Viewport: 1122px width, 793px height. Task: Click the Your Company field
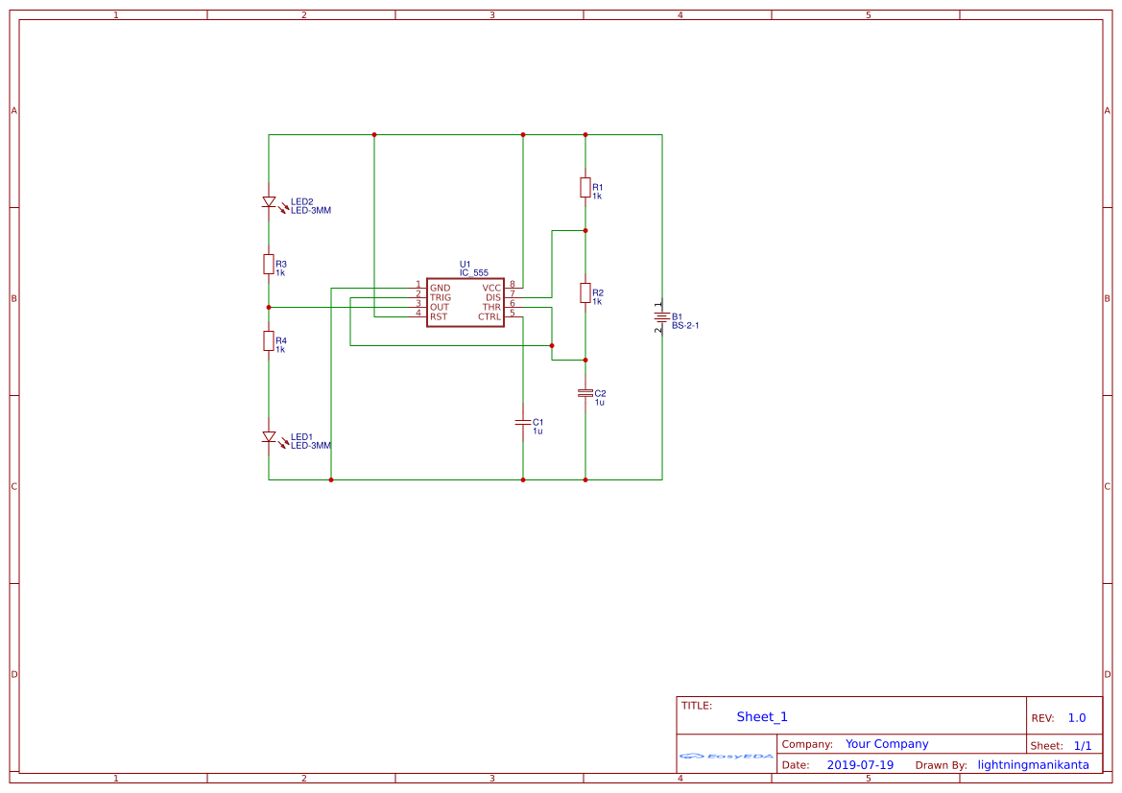point(885,743)
